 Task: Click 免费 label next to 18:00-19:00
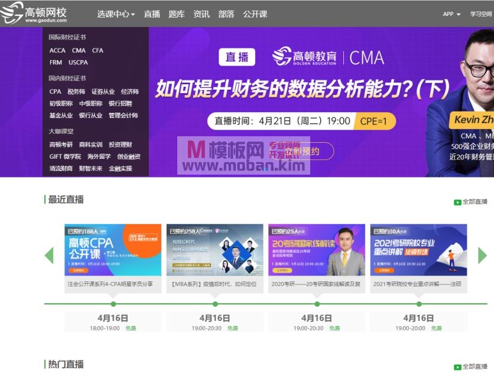click(x=131, y=328)
